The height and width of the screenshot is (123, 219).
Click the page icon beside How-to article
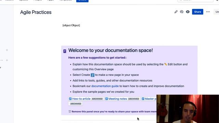pos(70,99)
